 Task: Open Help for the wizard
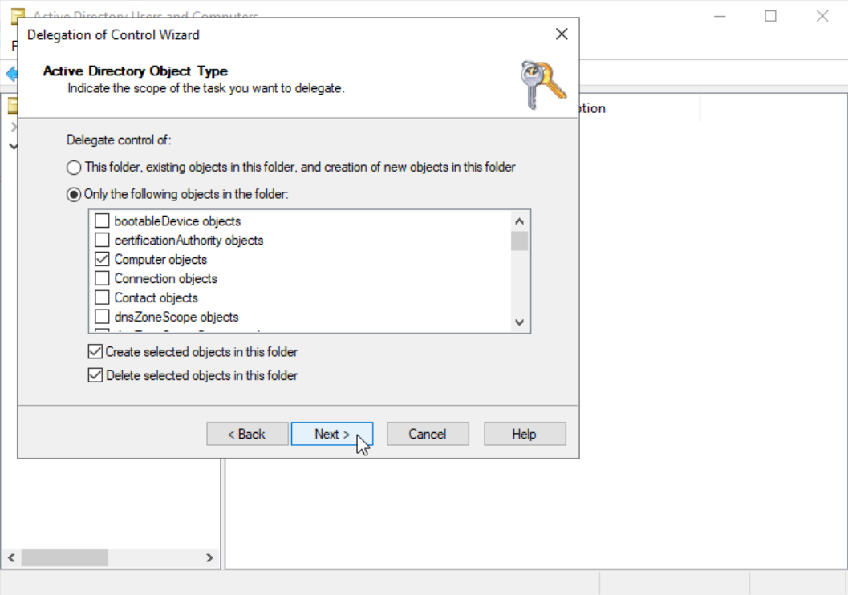[x=525, y=434]
